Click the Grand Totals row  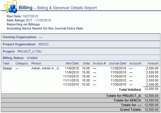pos(80,110)
